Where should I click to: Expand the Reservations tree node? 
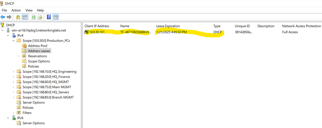click(19, 56)
